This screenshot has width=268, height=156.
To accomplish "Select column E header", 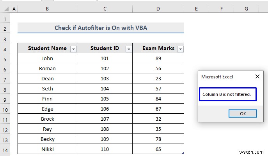I will (x=196, y=9).
